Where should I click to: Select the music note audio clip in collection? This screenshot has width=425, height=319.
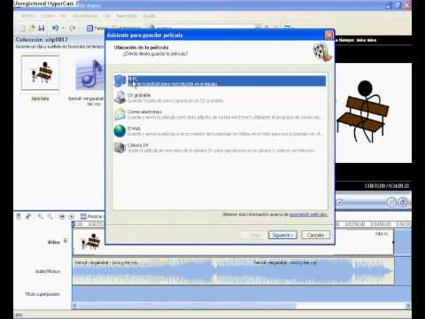click(x=89, y=74)
